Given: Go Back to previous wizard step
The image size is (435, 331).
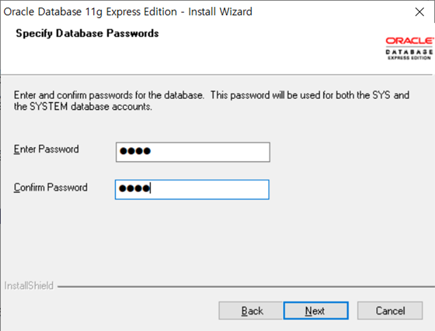Looking at the screenshot, I should coord(250,311).
